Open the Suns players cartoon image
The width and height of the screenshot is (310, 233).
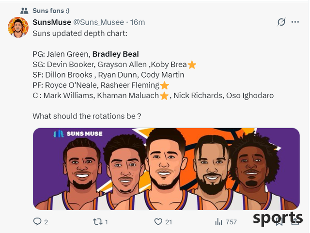pyautogui.click(x=166, y=169)
